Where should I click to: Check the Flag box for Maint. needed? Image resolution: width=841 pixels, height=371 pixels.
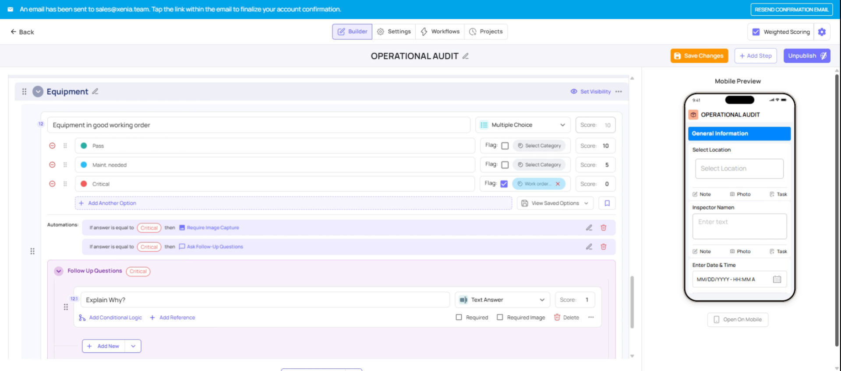pyautogui.click(x=505, y=165)
